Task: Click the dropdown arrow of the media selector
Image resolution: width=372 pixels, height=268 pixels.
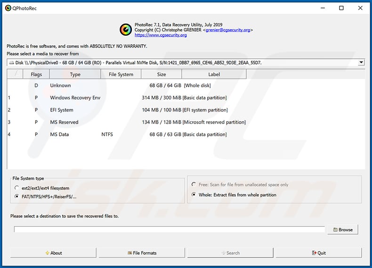Action: (361, 63)
